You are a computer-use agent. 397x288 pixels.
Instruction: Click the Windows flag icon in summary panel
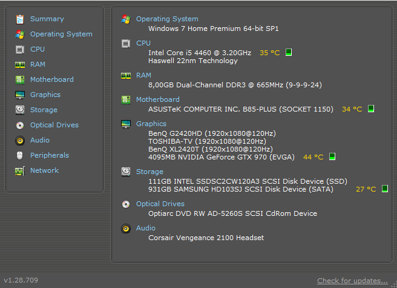(x=126, y=19)
